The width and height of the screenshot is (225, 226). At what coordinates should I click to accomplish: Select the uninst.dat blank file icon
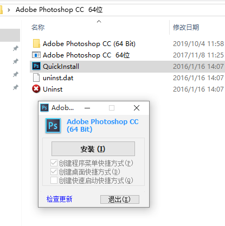click(36, 78)
